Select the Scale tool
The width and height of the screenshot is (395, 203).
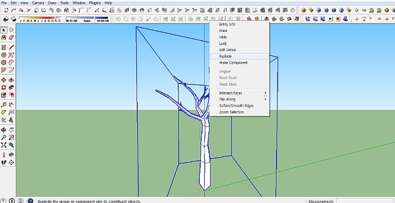click(x=4, y=95)
